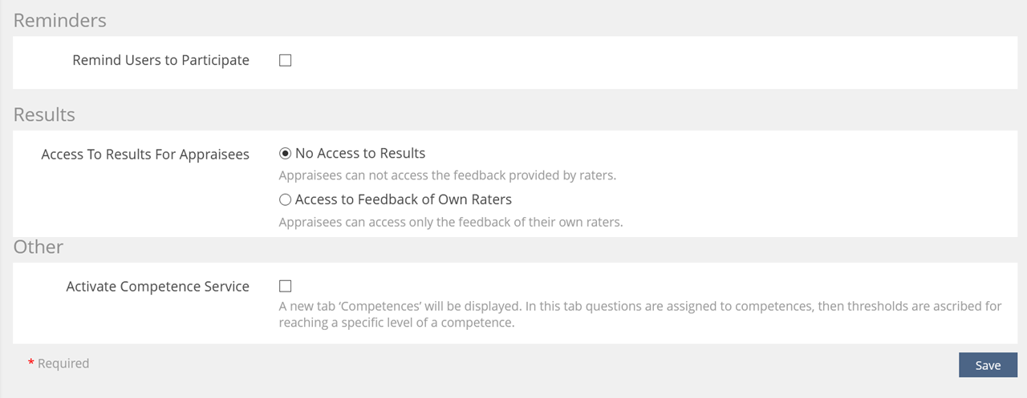Click the 'Access to Feedback of Own Raters' text
The image size is (1027, 398).
click(403, 199)
